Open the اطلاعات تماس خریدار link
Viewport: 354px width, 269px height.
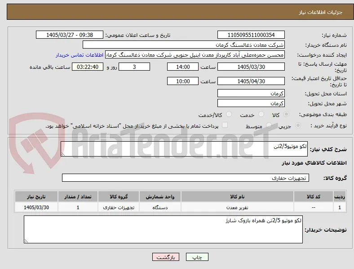click(80, 55)
